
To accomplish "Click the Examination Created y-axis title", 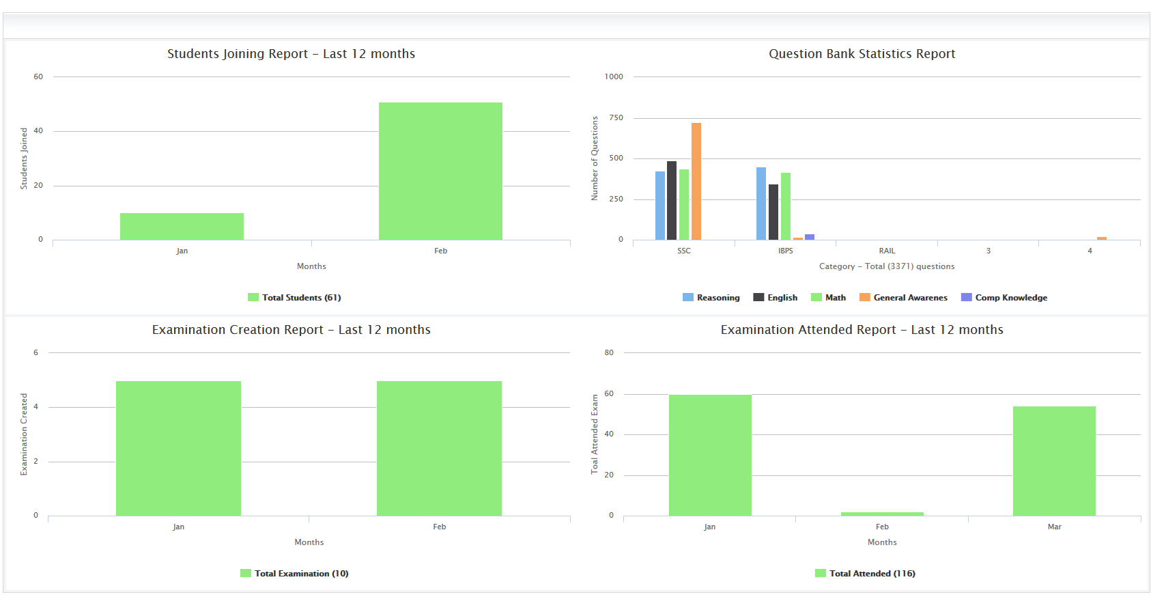I will coord(24,434).
